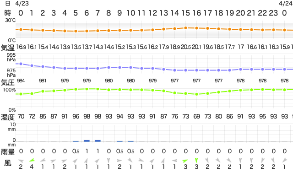Click the humidity value 70
293x172 pixels.
coord(21,117)
